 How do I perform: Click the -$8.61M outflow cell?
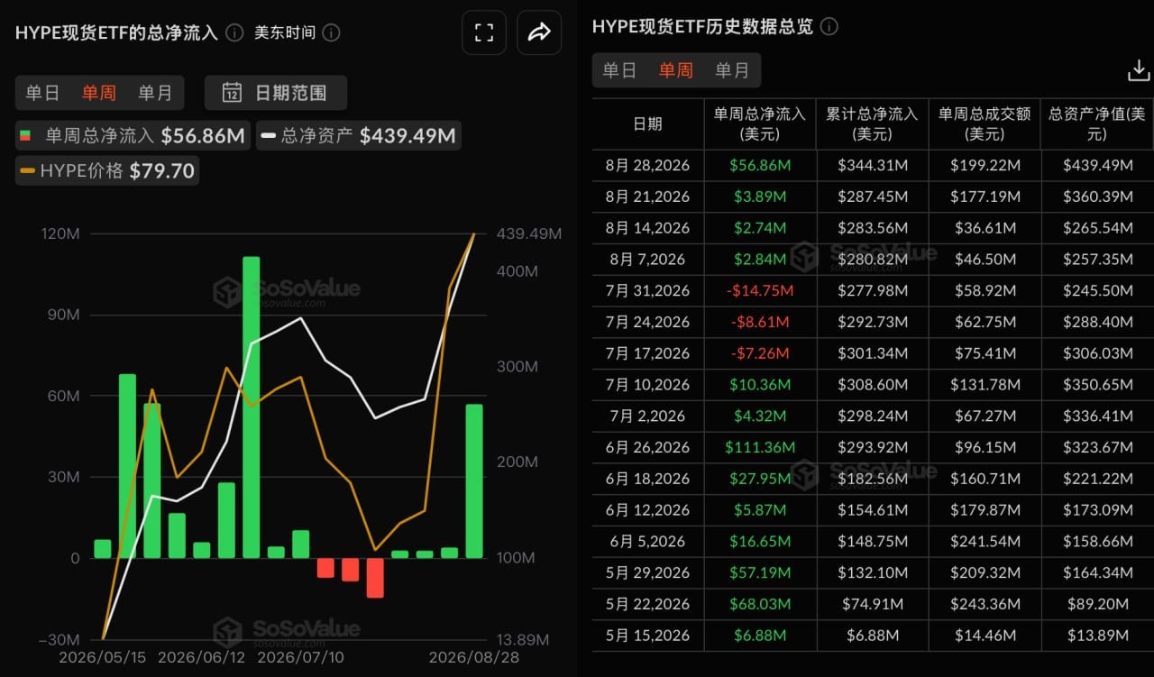coord(759,322)
